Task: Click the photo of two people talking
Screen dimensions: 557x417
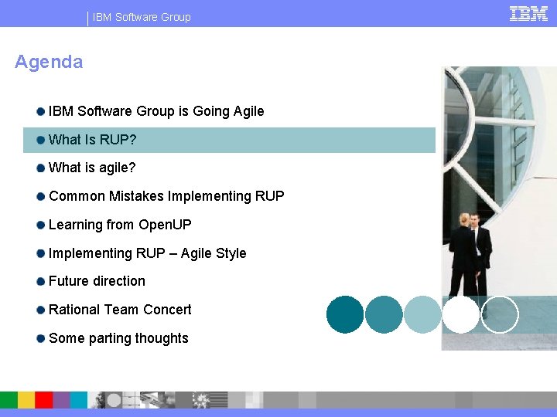Action: pos(499,208)
